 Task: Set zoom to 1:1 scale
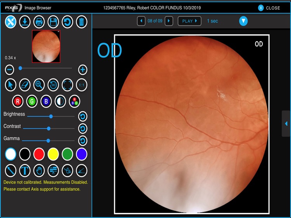tap(81, 85)
